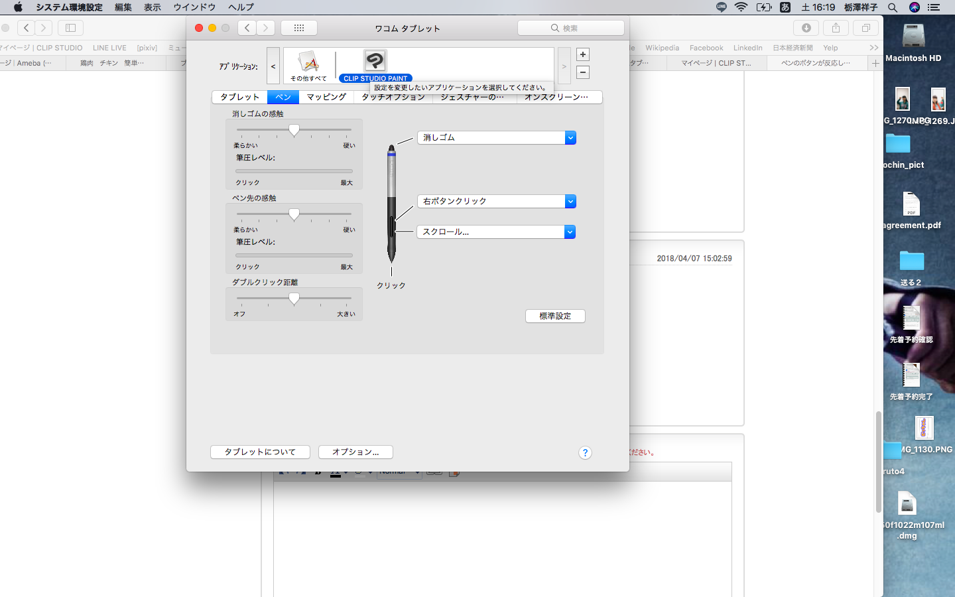
Task: Go back in Safari window
Action: pyautogui.click(x=26, y=28)
